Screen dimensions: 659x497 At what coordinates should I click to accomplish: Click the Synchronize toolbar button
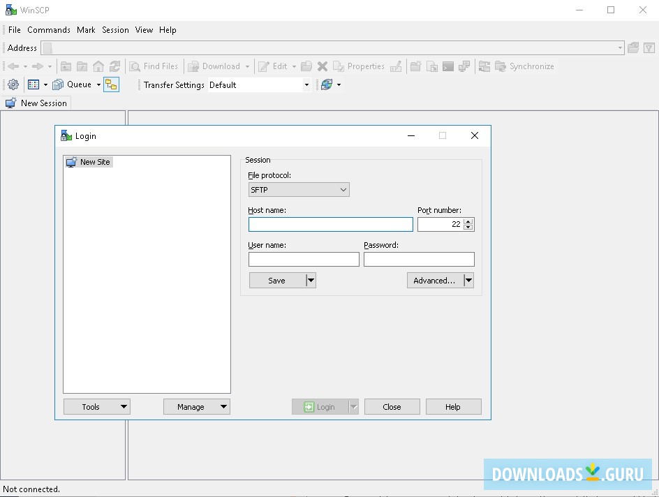(524, 66)
